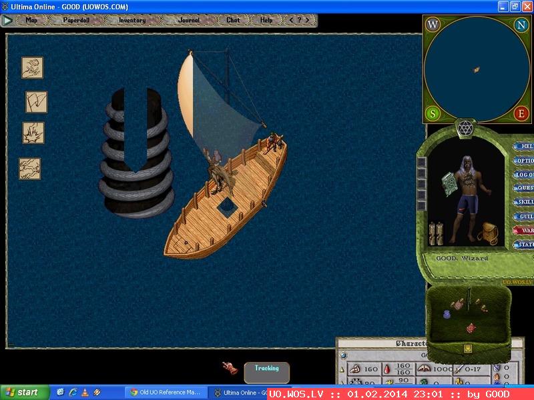Click the red item in the green bag
The image size is (534, 400).
(471, 328)
